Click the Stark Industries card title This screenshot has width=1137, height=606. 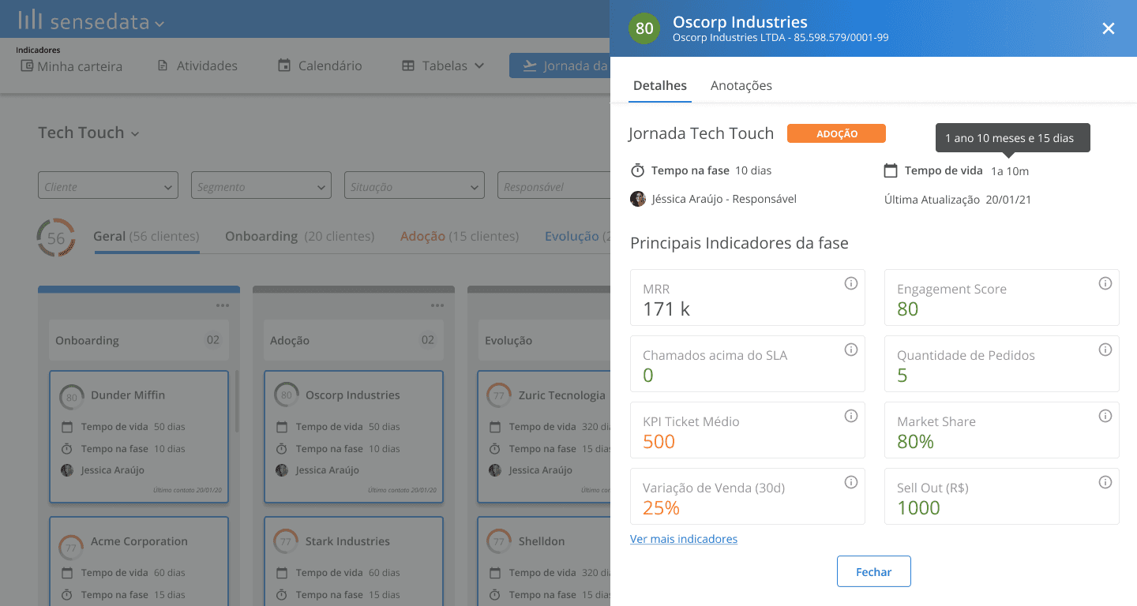coord(347,541)
